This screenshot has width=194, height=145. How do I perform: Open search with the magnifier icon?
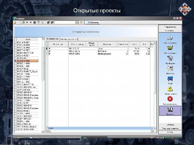42,23
